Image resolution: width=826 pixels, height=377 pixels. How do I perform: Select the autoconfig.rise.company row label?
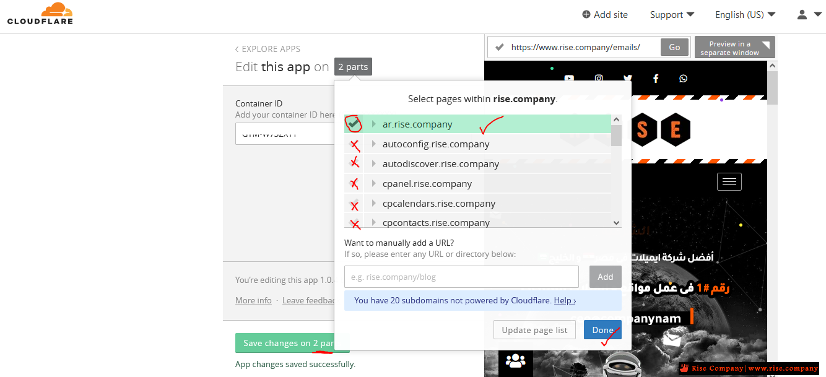pos(436,144)
